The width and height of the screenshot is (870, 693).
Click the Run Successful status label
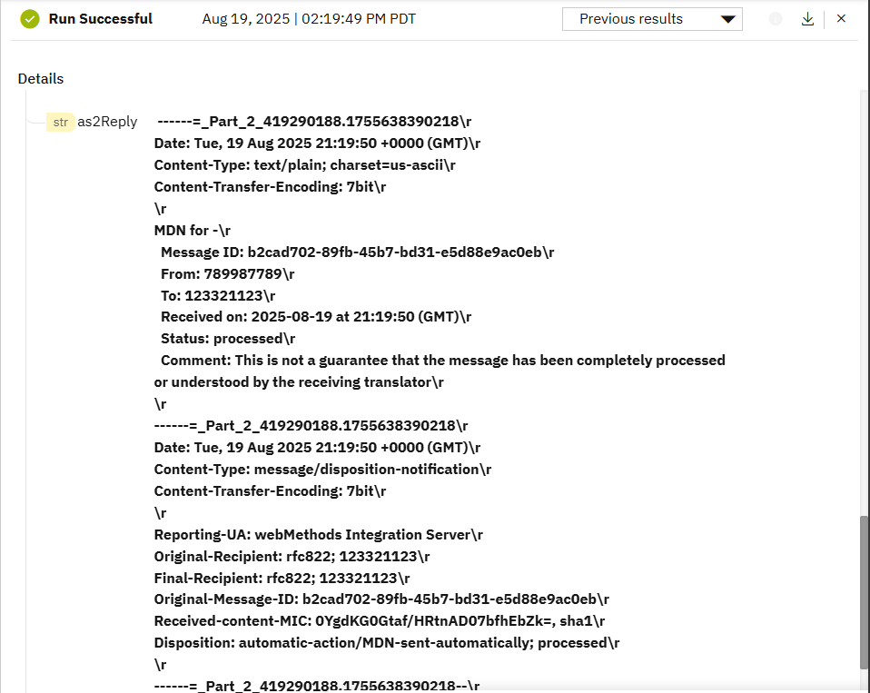(x=100, y=19)
